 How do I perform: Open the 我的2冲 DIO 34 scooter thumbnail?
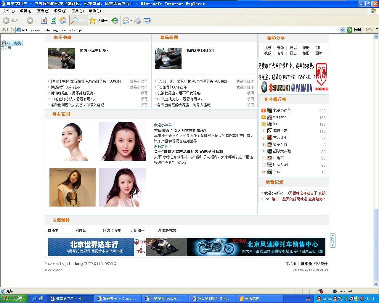(168, 58)
